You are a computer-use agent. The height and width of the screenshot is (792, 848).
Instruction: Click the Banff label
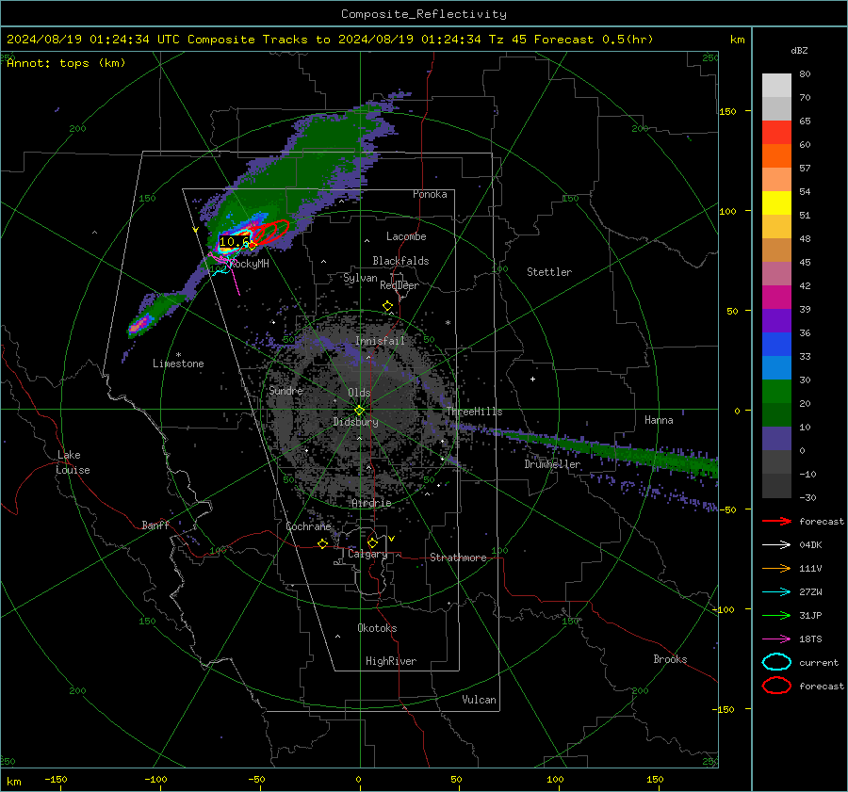pos(155,525)
